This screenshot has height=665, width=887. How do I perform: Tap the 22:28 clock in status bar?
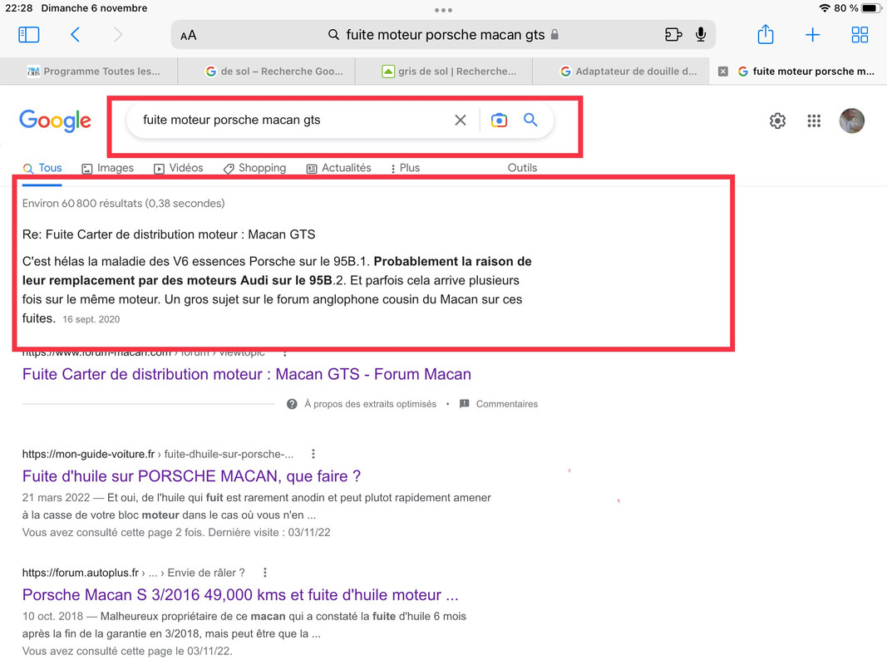(x=18, y=8)
